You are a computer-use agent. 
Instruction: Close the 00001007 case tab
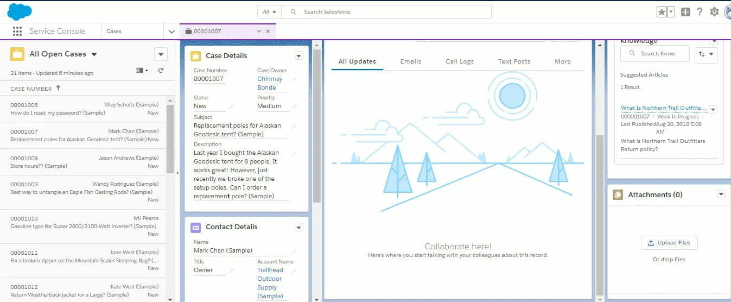[268, 32]
